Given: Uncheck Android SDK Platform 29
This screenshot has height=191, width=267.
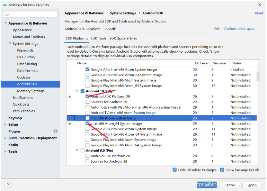Looking at the screenshot, I should (x=87, y=97).
